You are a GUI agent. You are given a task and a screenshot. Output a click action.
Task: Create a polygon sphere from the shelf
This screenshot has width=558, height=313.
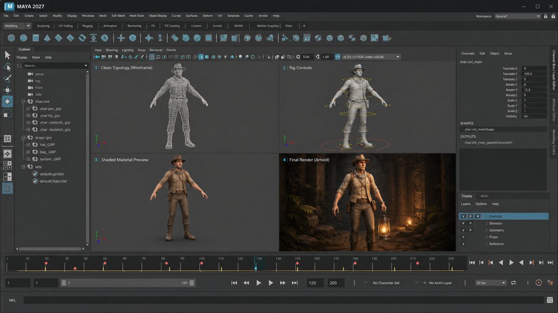click(12, 38)
